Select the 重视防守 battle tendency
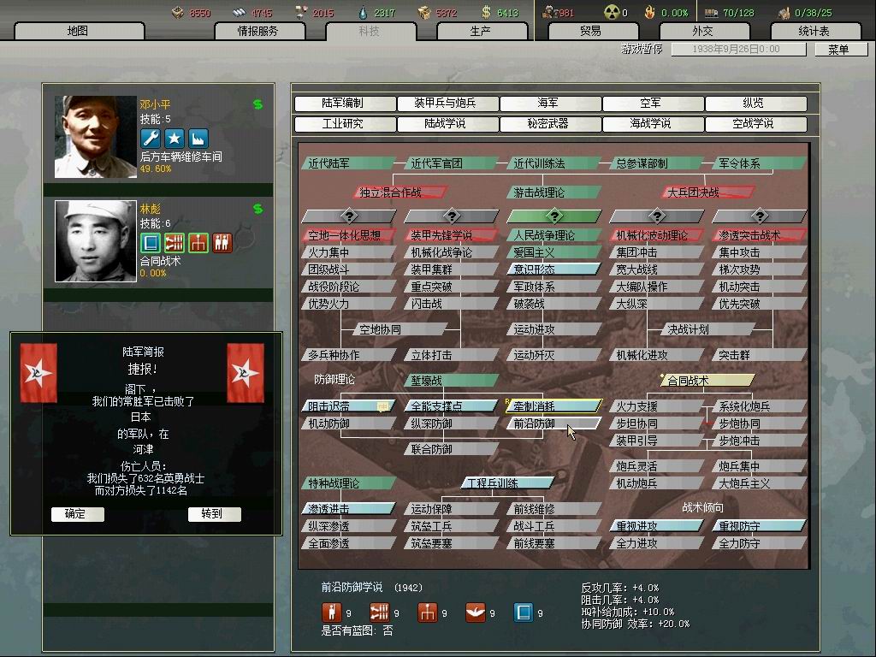 point(760,526)
